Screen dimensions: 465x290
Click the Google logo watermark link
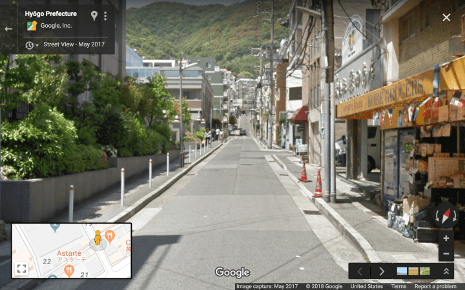click(232, 273)
